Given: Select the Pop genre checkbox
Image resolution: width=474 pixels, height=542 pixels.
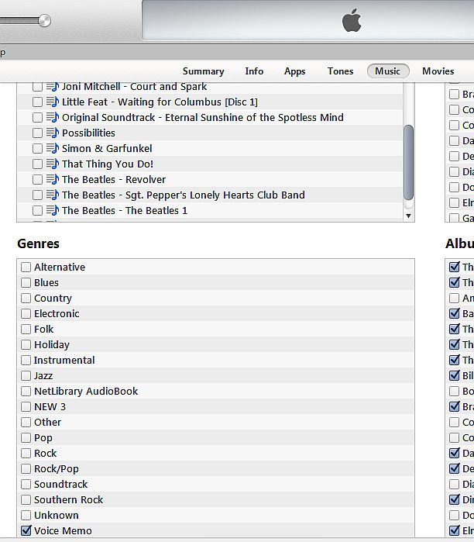Looking at the screenshot, I should tap(26, 438).
